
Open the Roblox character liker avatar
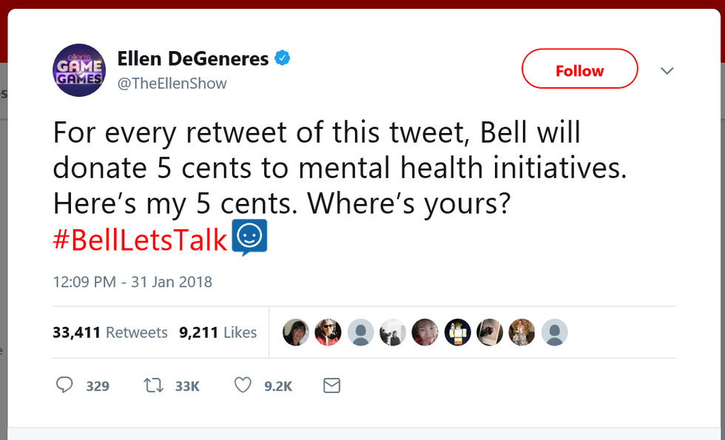pos(458,333)
